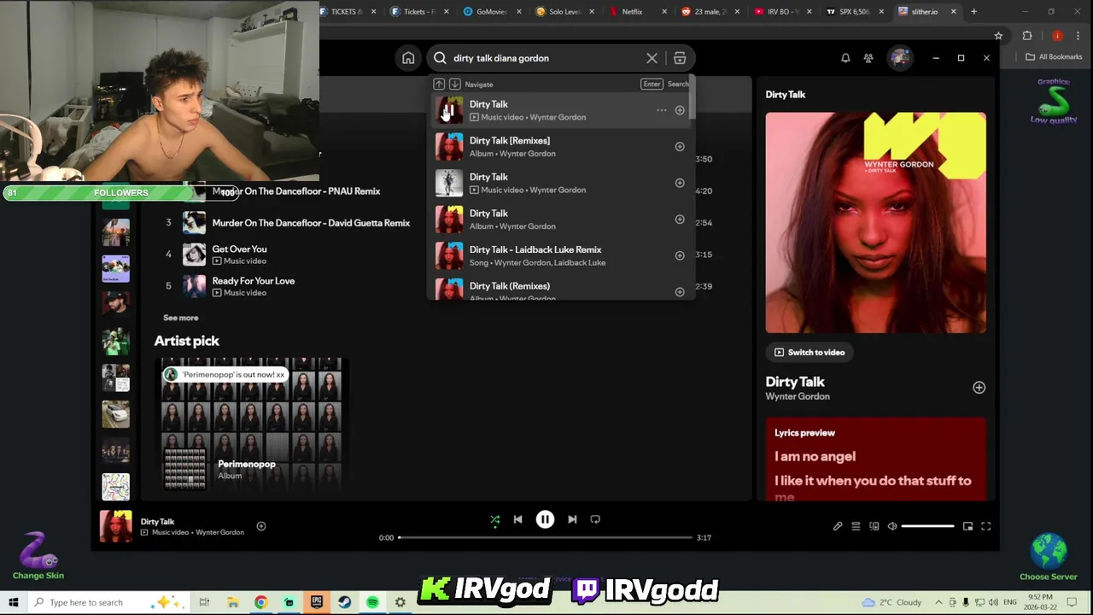The width and height of the screenshot is (1093, 615).
Task: Open the notifications bell in Spotify
Action: click(x=845, y=58)
